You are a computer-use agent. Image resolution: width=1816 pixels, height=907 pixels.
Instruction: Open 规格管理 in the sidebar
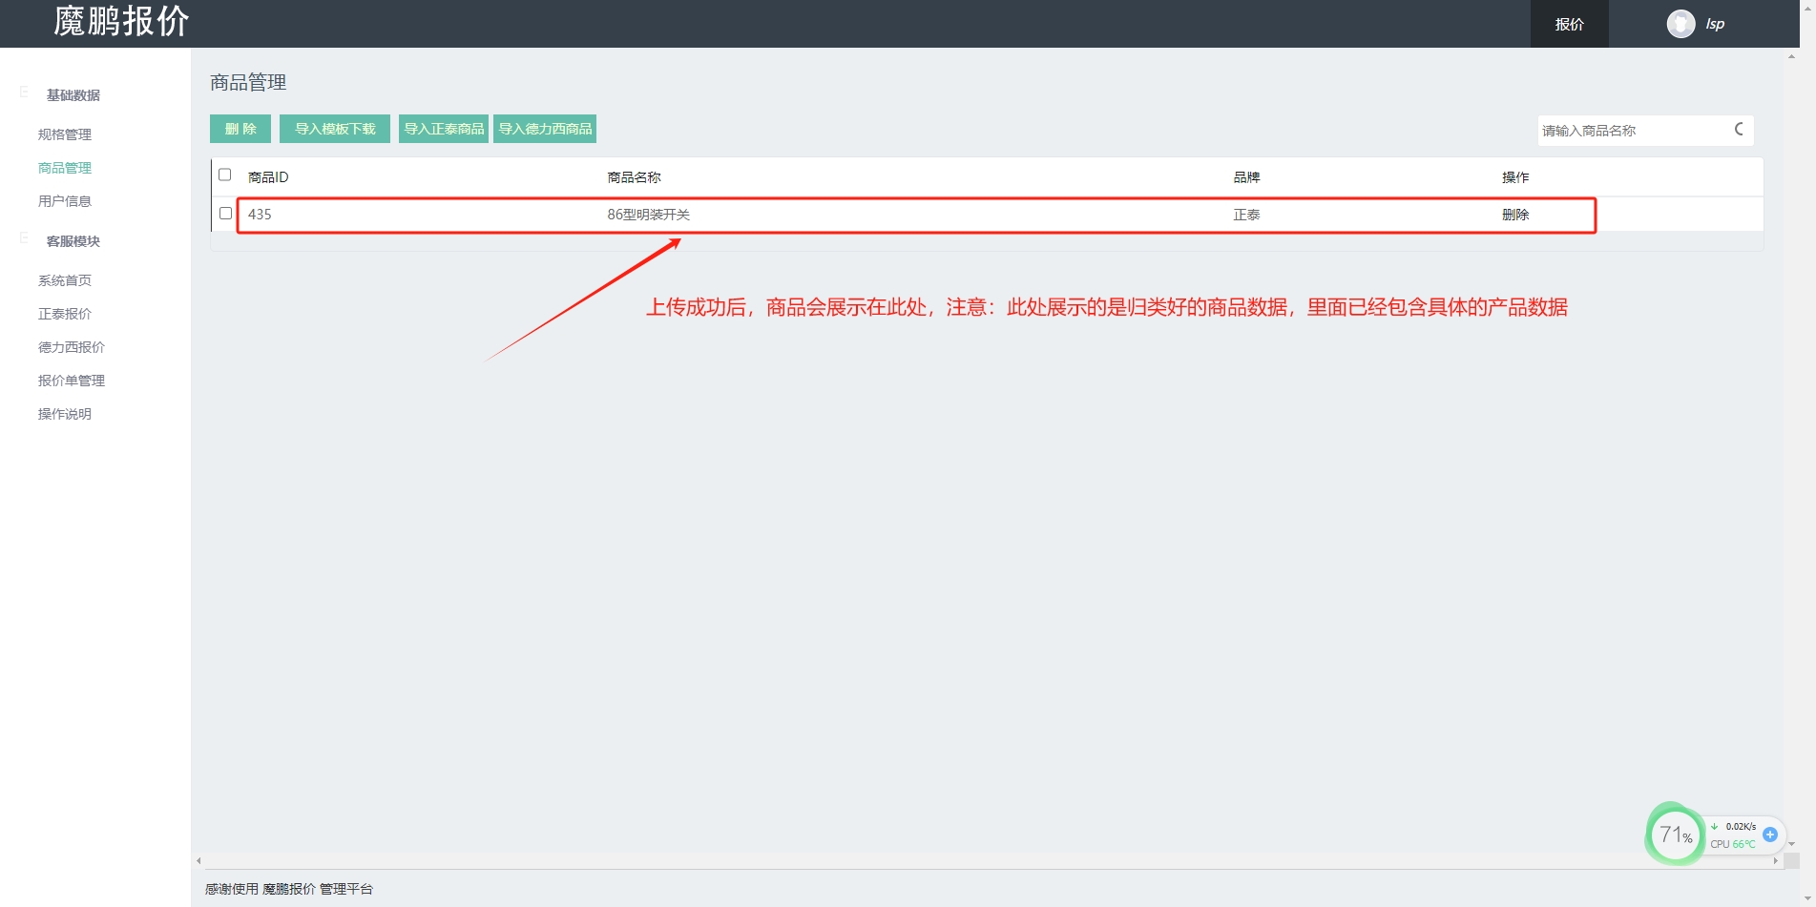65,134
